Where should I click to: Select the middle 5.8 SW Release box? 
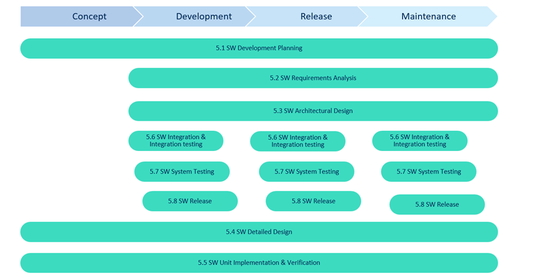coord(314,201)
